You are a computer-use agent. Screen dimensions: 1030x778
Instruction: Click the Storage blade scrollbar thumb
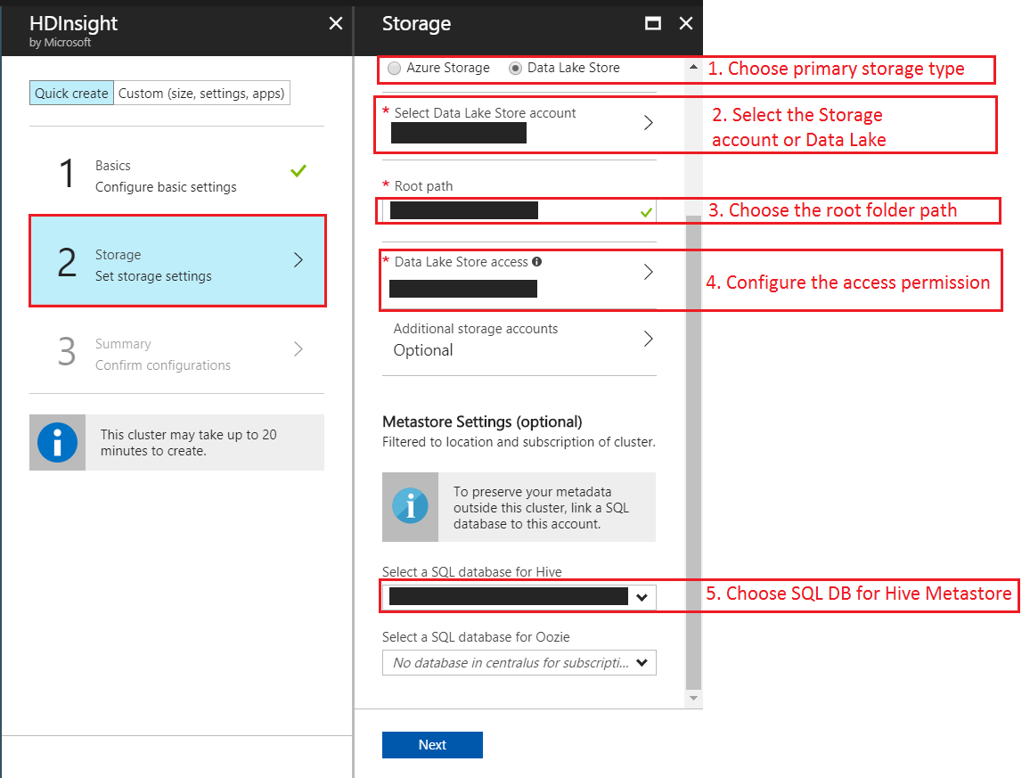(x=693, y=452)
